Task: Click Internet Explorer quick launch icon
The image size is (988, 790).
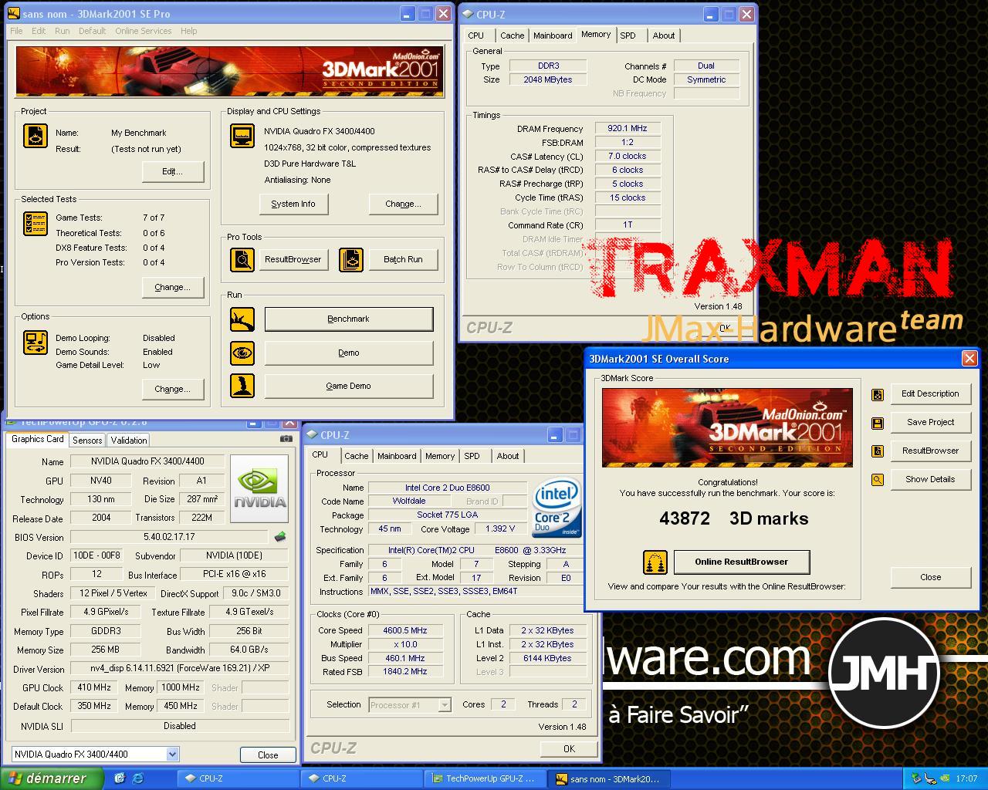Action: 137,778
